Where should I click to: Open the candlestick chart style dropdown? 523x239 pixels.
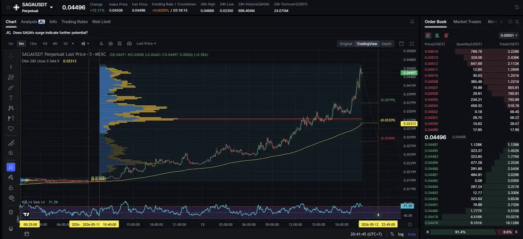(85, 44)
